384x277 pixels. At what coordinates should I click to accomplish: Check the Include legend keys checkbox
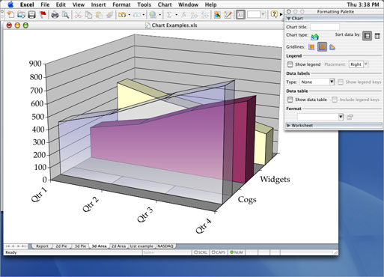click(x=335, y=100)
